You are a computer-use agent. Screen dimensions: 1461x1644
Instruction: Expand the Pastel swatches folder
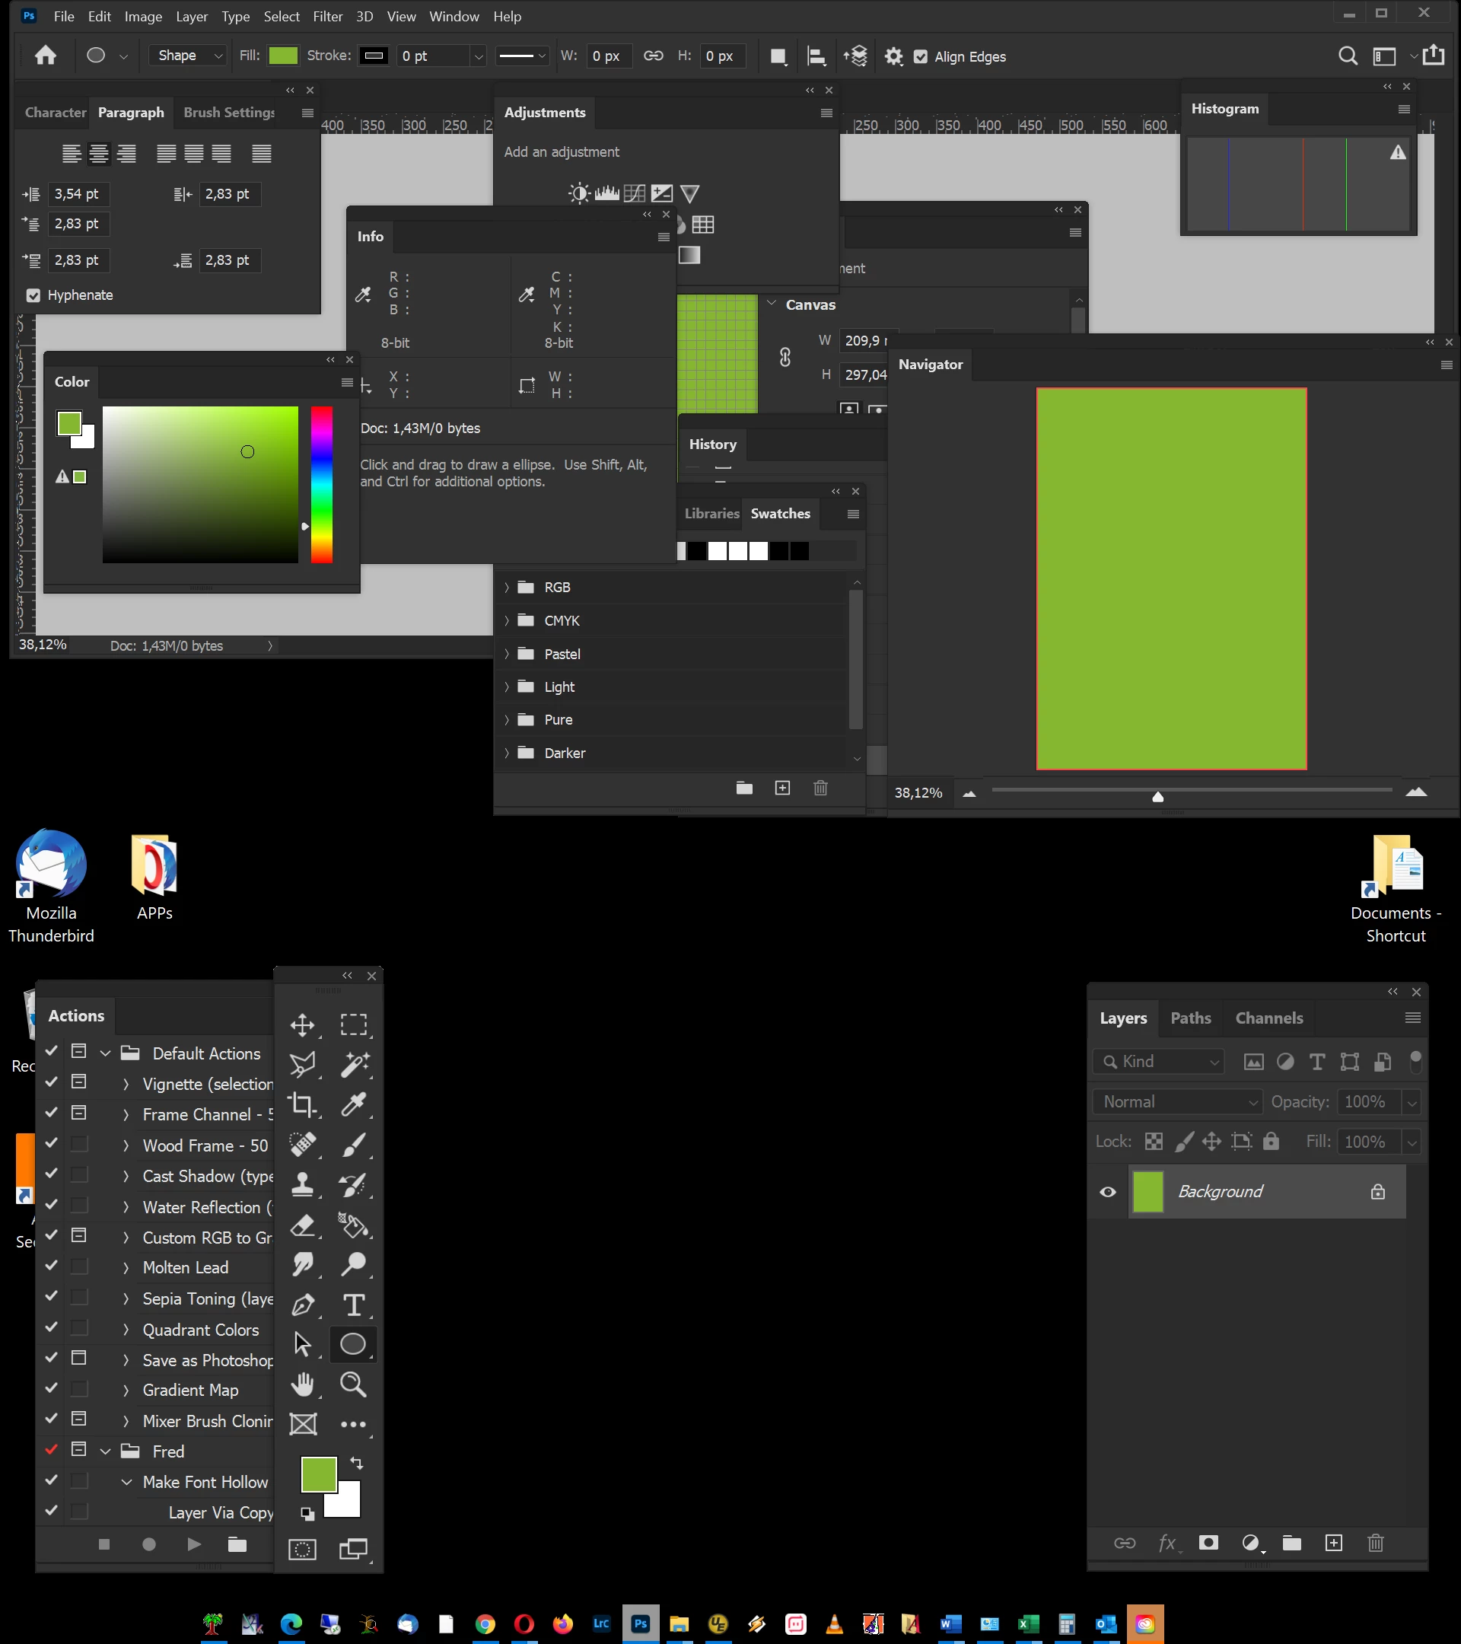pos(507,654)
